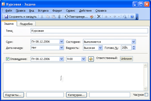Viewport: 151px width, 101px height.
Task: Delete the task with the X icon
Action: coord(99,17)
